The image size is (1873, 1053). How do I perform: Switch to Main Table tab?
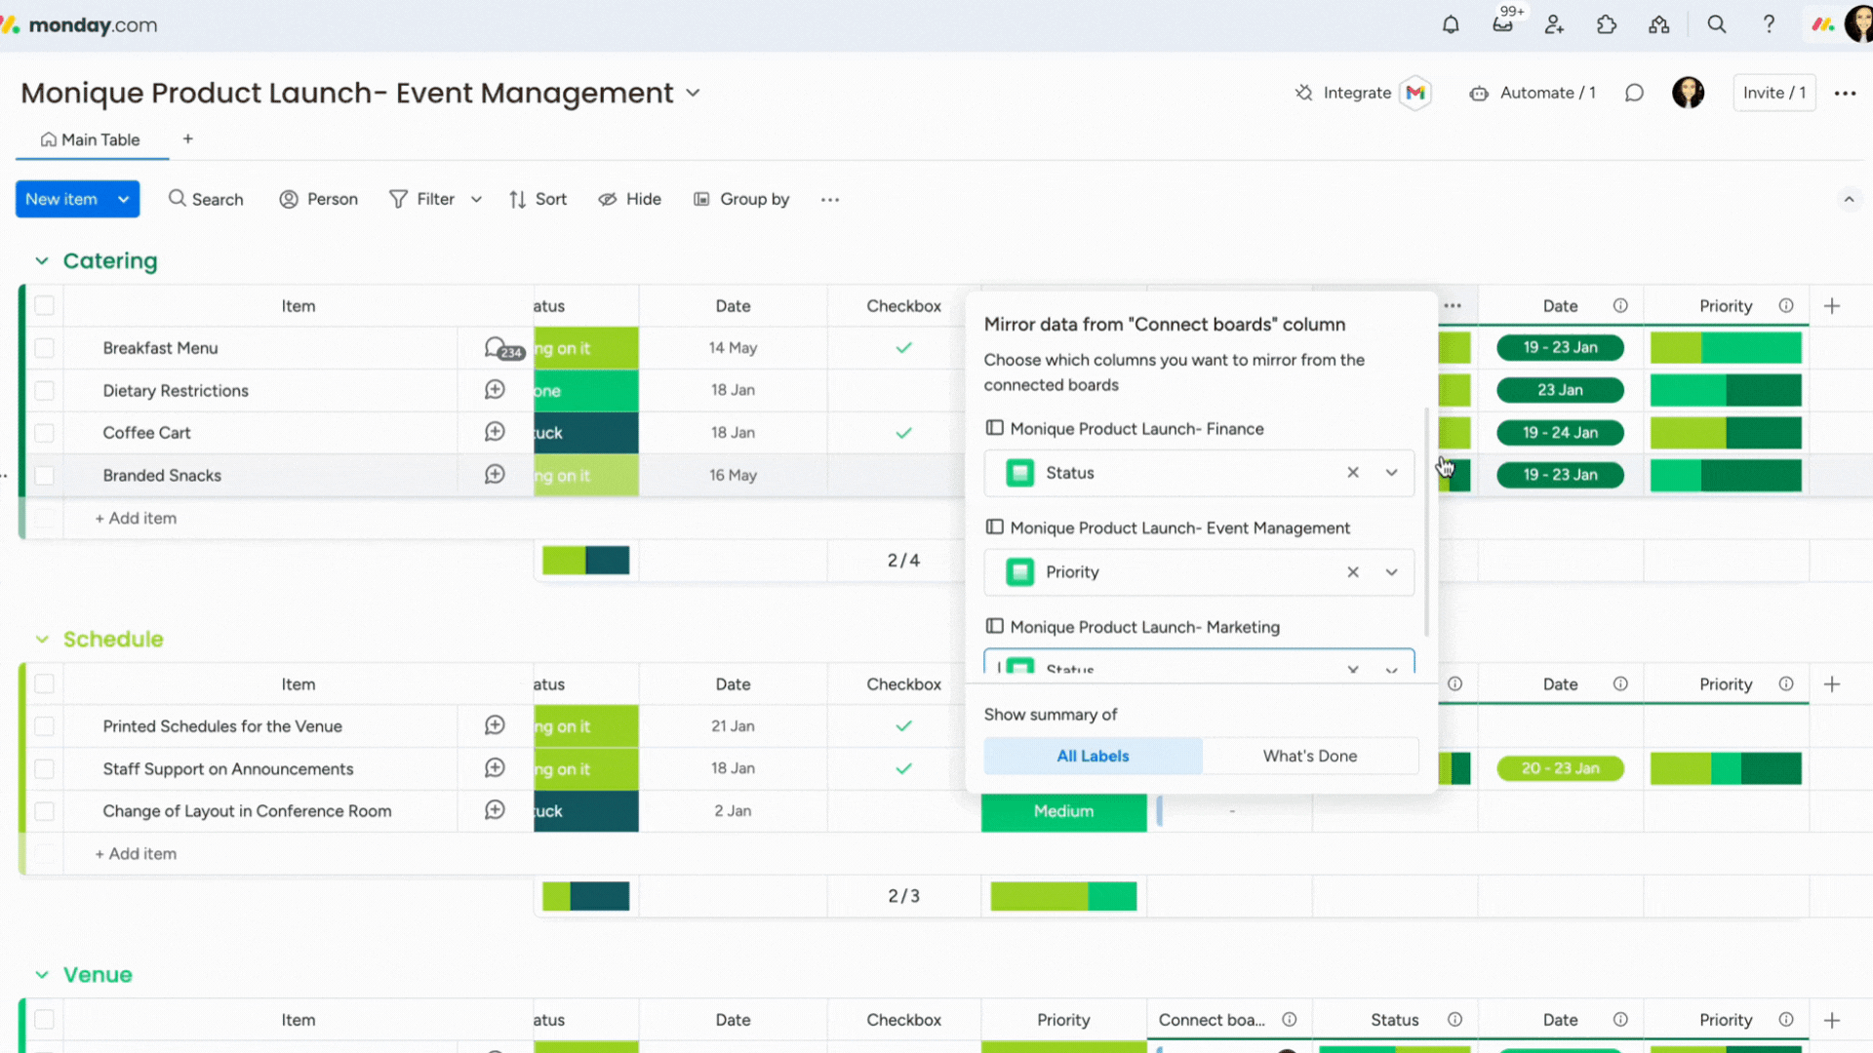91,140
